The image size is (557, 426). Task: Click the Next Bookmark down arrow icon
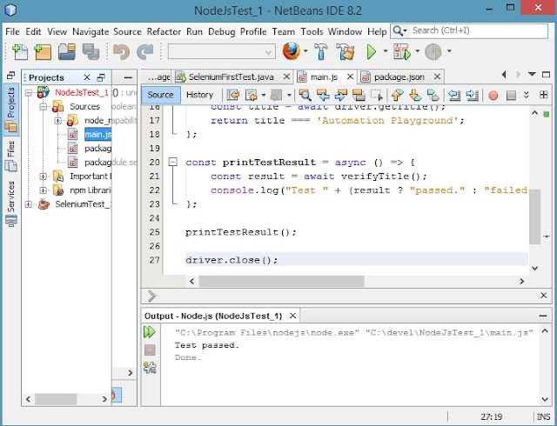[x=415, y=95]
